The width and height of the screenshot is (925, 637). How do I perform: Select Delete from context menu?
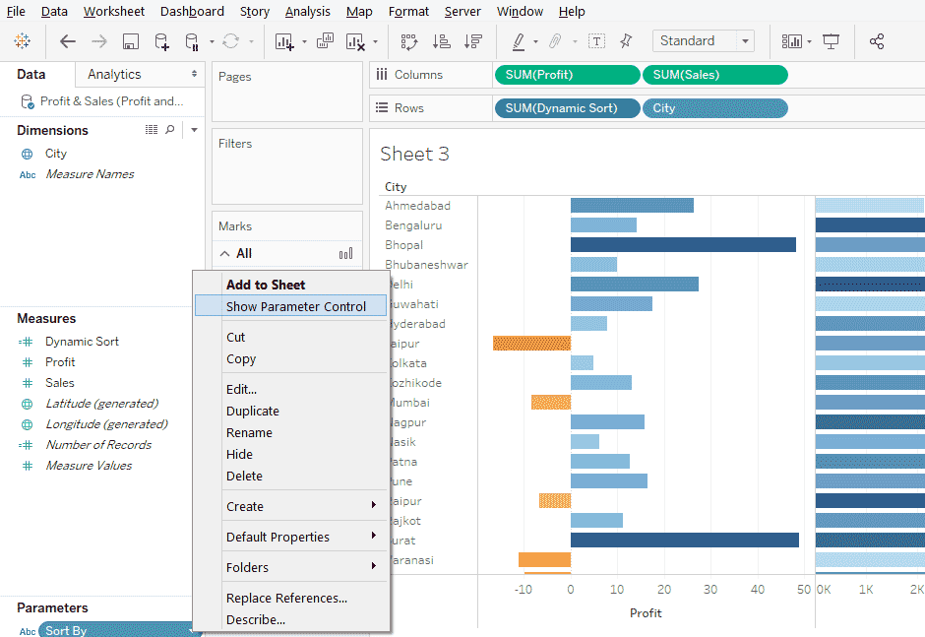(x=291, y=476)
